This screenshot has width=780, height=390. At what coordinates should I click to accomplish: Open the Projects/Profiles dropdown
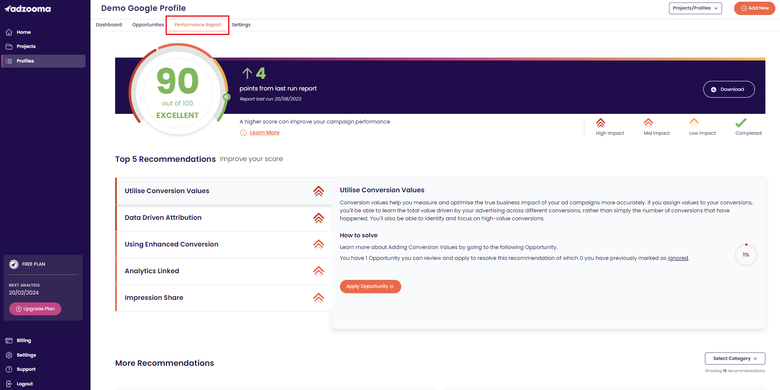tap(695, 8)
